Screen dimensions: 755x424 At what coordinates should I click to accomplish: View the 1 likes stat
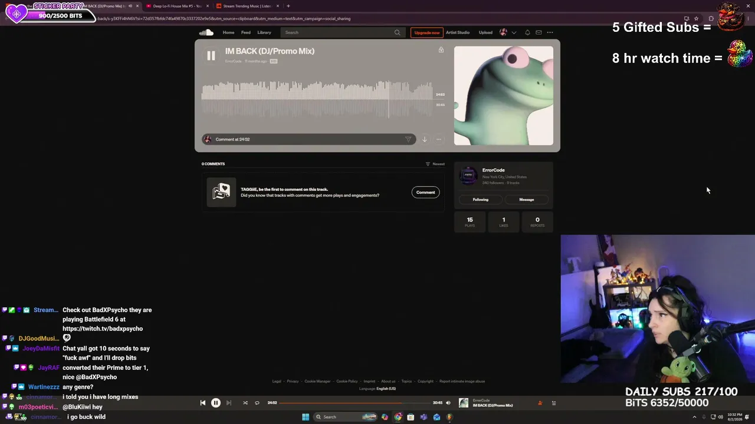504,221
